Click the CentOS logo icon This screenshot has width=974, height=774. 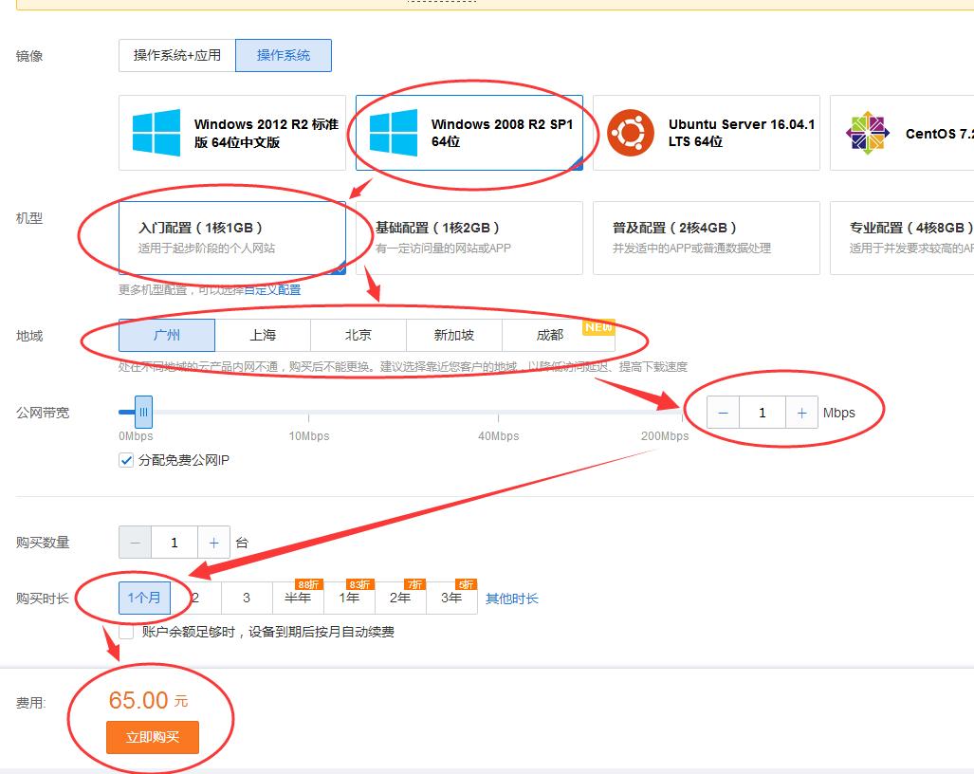pyautogui.click(x=867, y=133)
